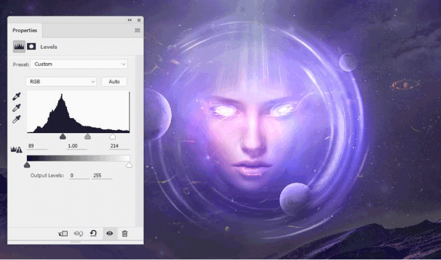This screenshot has height=260, width=441.
Task: Click the Levels adjustment histogram icon
Action: (19, 47)
